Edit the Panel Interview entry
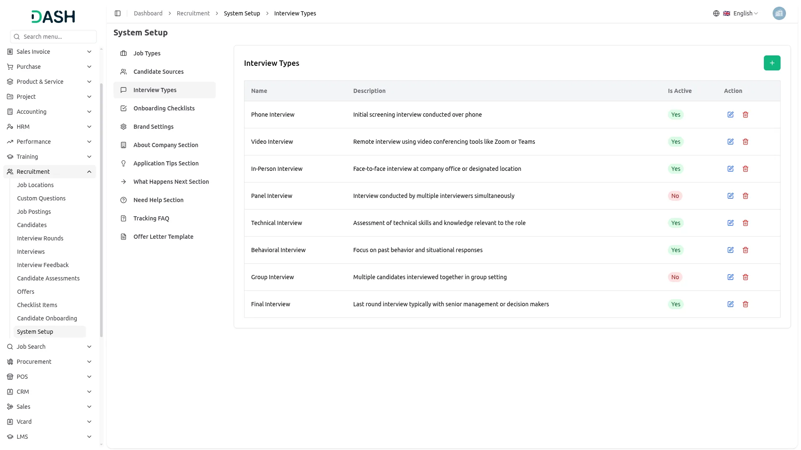Screen dimensions: 801x450 [730, 196]
